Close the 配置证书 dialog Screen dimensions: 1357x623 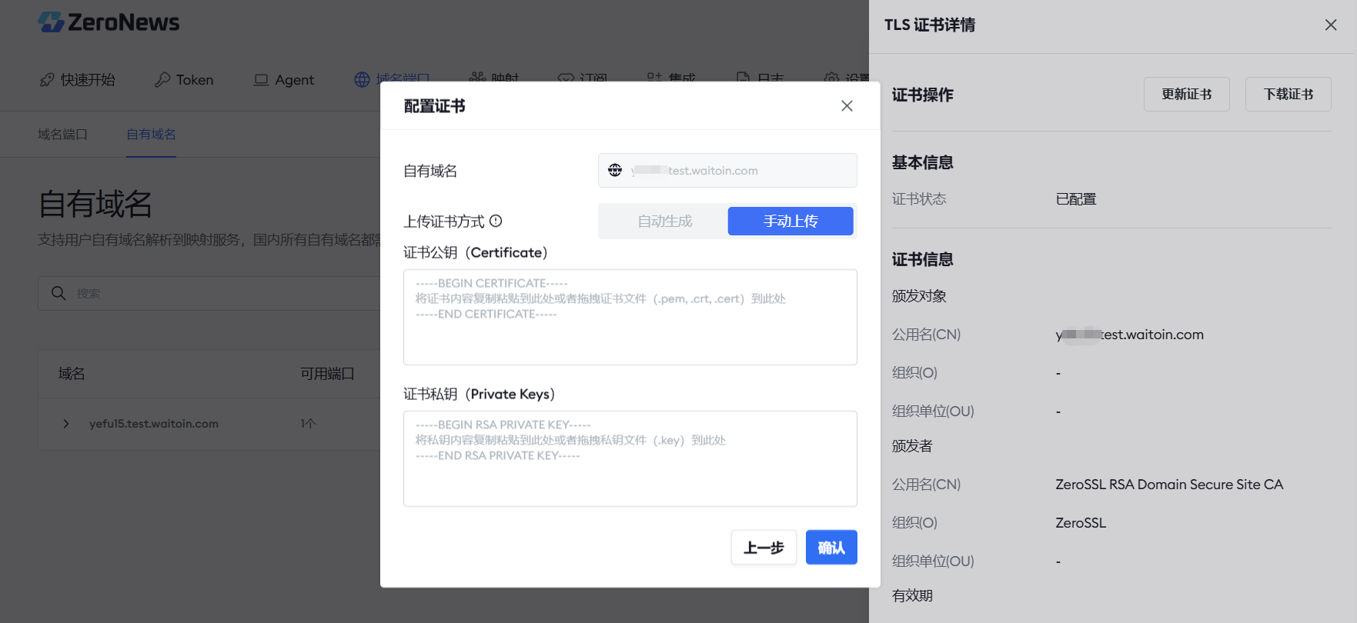coord(847,105)
